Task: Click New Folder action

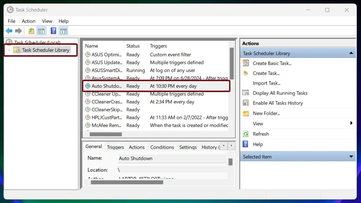Action: [266, 113]
